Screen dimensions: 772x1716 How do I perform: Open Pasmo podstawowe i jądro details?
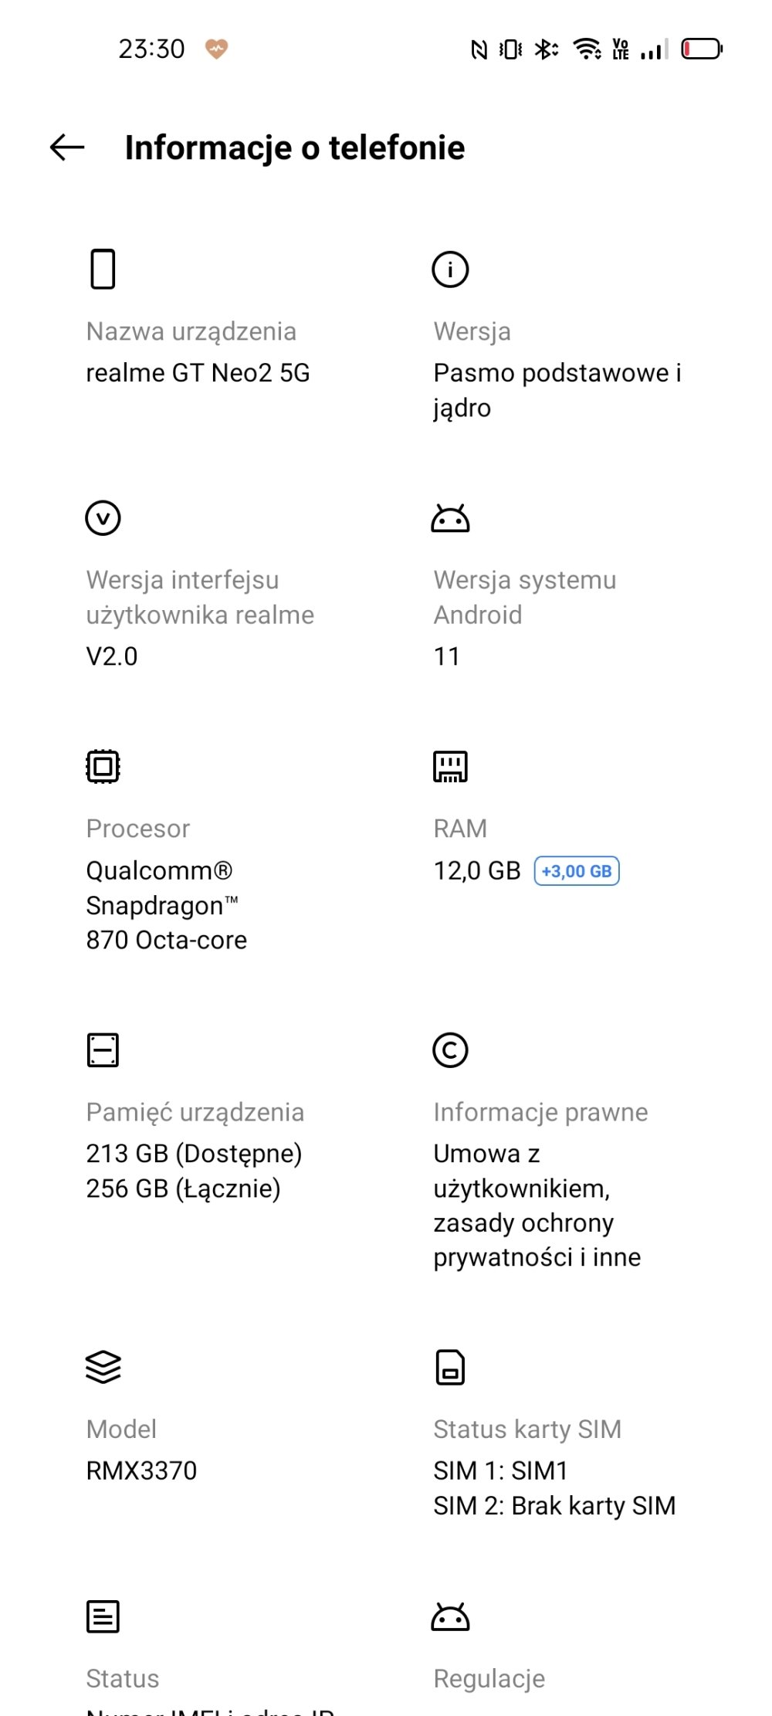(x=557, y=390)
